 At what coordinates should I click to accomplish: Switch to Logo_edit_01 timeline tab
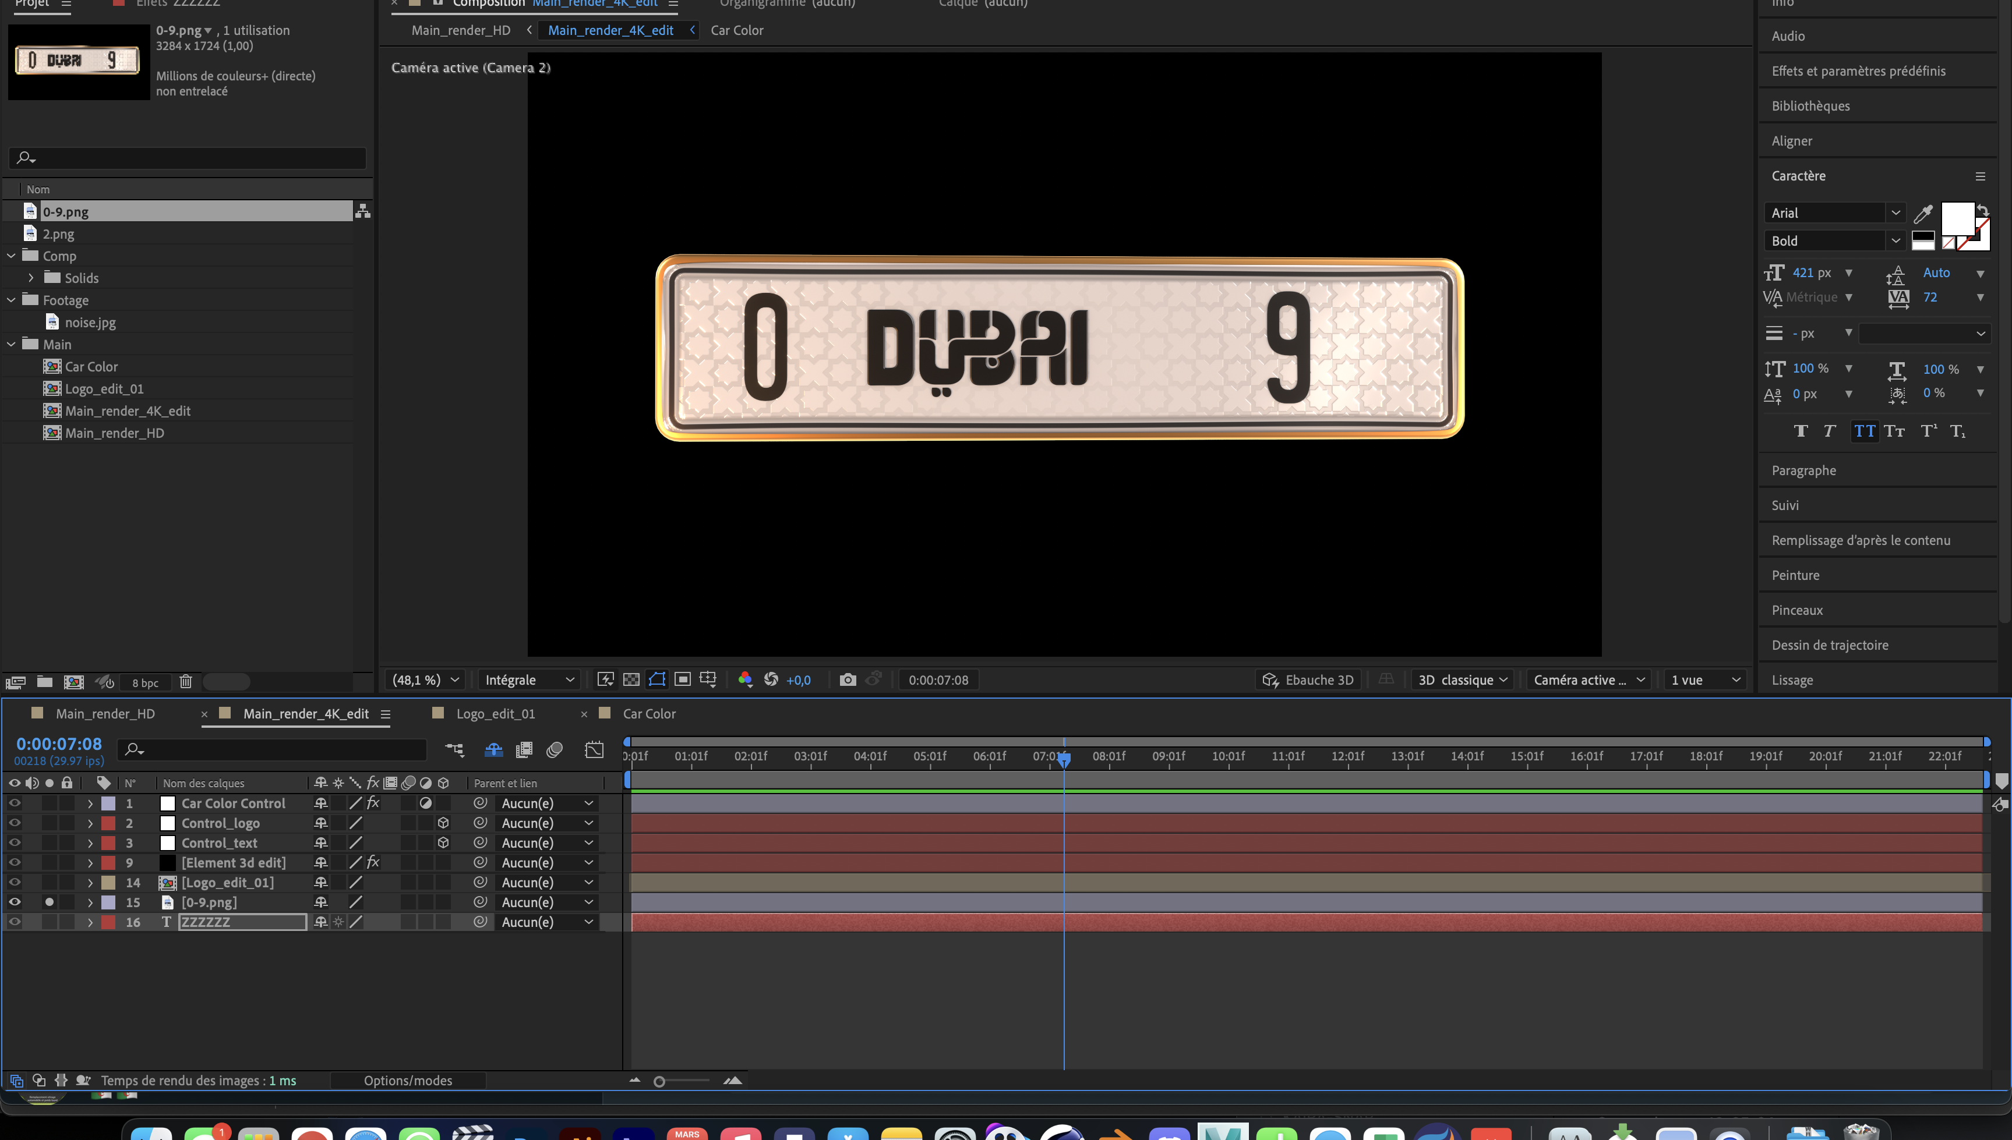click(495, 713)
